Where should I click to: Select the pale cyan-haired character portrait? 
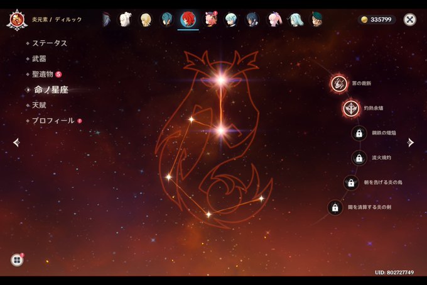pos(295,20)
